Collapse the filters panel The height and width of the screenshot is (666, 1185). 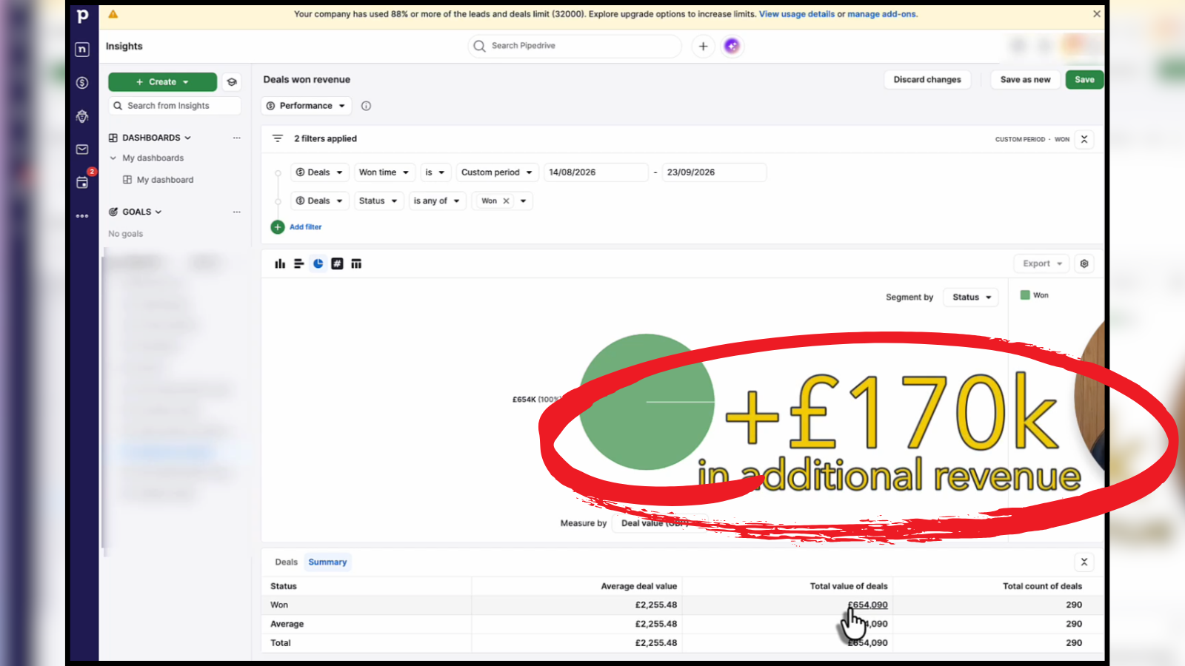(1084, 139)
